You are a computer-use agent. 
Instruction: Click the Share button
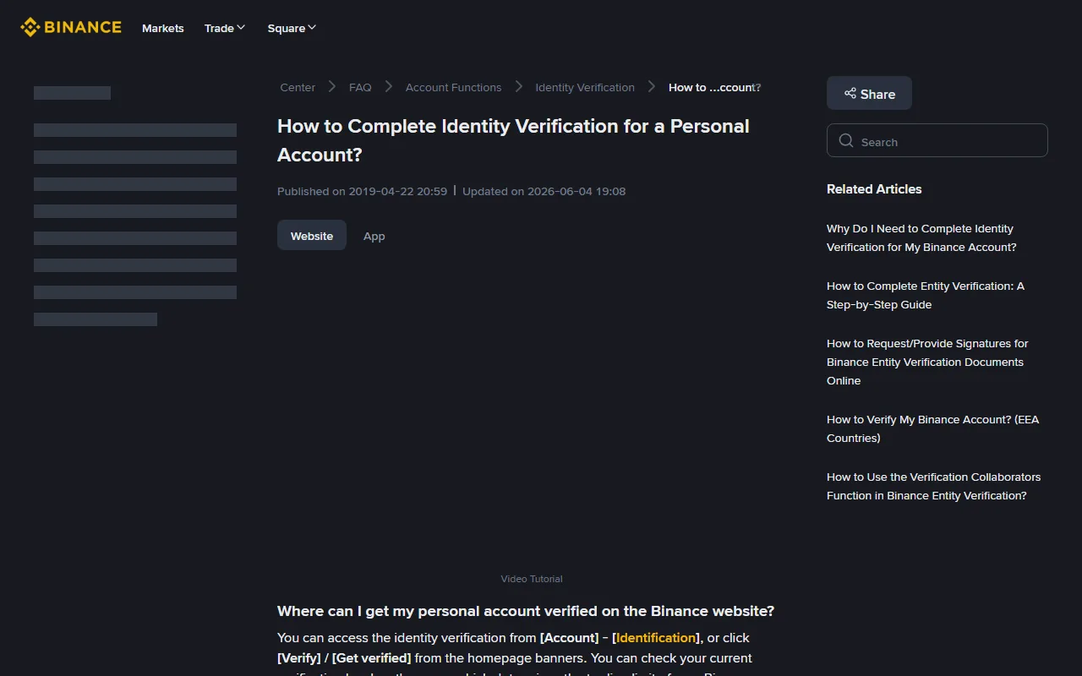[869, 93]
